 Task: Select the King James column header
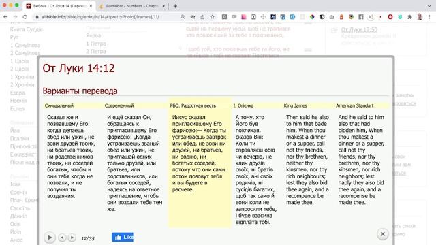coord(295,105)
